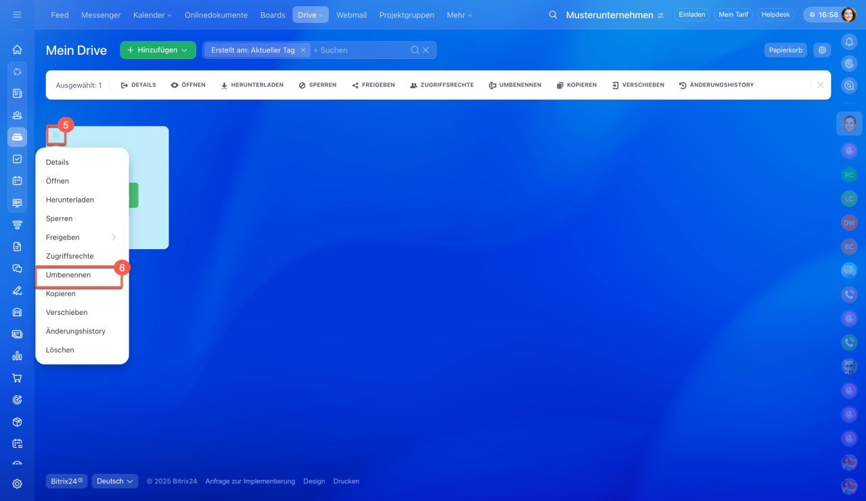
Task: Click the Mein Tarif button
Action: click(733, 14)
